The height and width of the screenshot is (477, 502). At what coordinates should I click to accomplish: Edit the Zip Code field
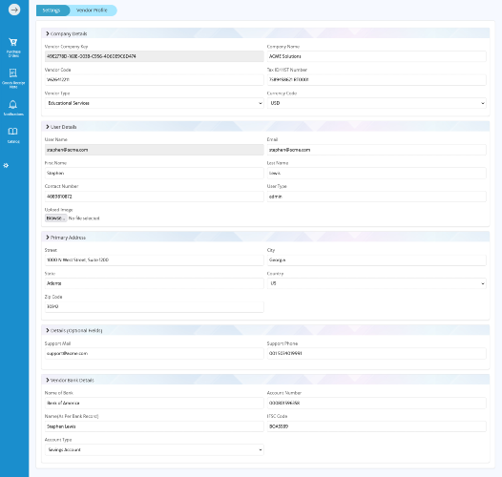155,306
